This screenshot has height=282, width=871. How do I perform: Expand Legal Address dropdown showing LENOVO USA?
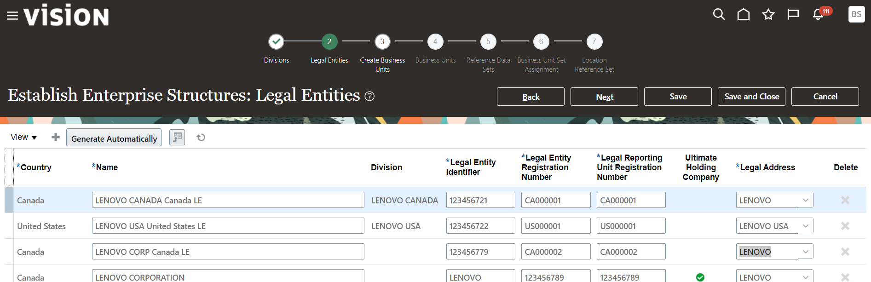tap(806, 226)
